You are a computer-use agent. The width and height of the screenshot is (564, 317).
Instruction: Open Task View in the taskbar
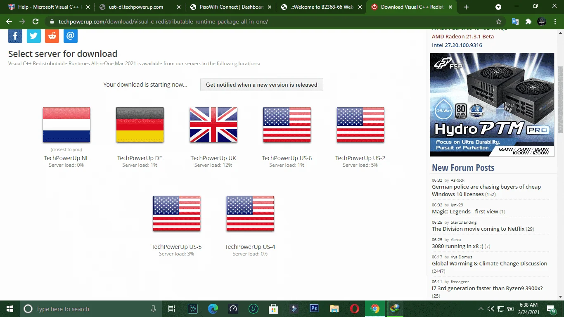[x=172, y=309]
